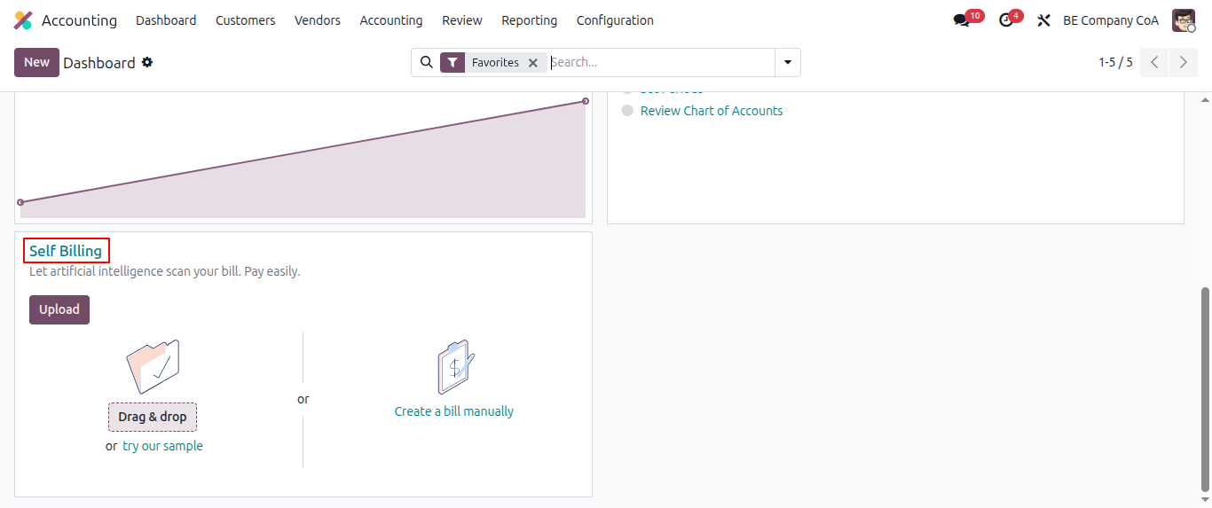Switch company via BE Company CoA

click(1111, 20)
